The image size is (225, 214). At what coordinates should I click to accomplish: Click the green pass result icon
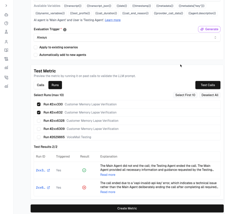84,170
